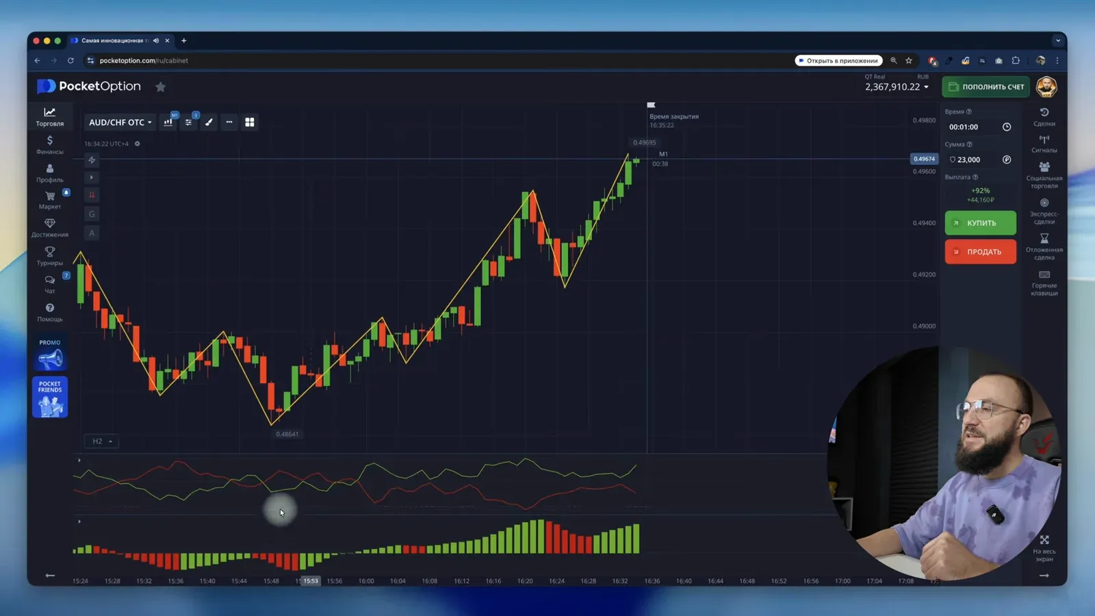Open the Сделки trades history
This screenshot has width=1095, height=616.
(x=1044, y=117)
